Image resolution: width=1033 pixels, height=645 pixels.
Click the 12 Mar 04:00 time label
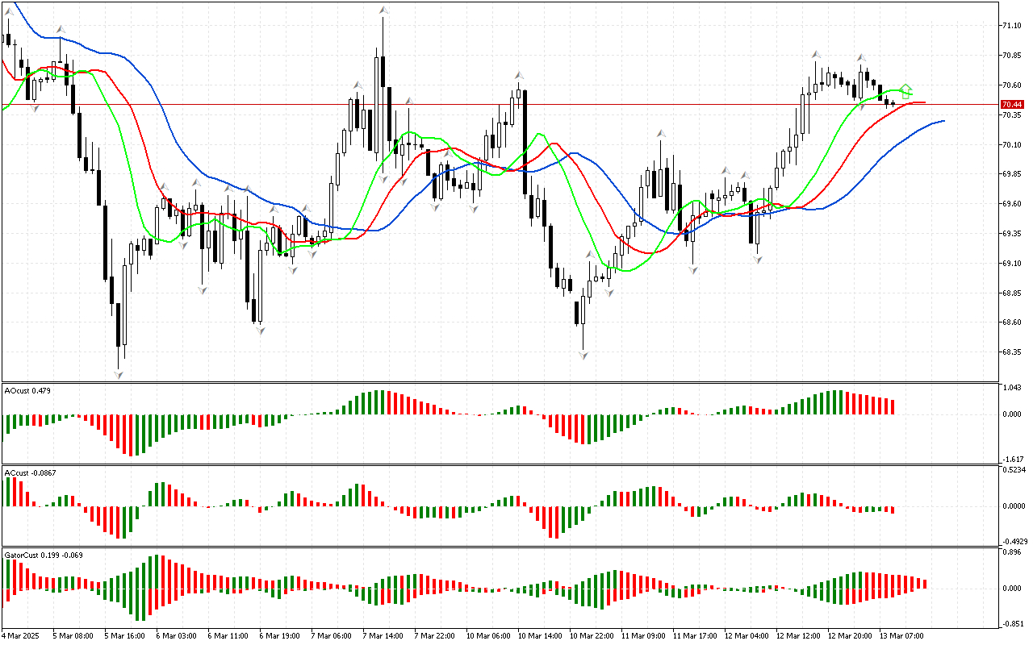click(x=748, y=636)
